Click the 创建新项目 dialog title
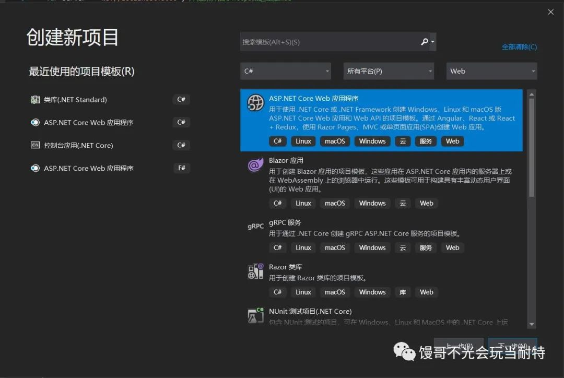The width and height of the screenshot is (564, 378). tap(72, 37)
